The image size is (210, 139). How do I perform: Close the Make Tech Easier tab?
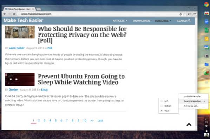coord(33,9)
